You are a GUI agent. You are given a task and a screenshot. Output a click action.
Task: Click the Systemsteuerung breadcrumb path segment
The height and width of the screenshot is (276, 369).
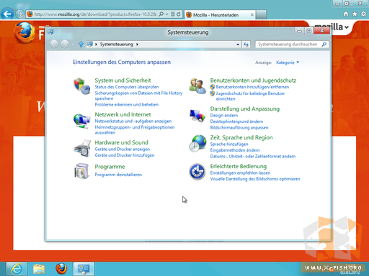pyautogui.click(x=117, y=45)
